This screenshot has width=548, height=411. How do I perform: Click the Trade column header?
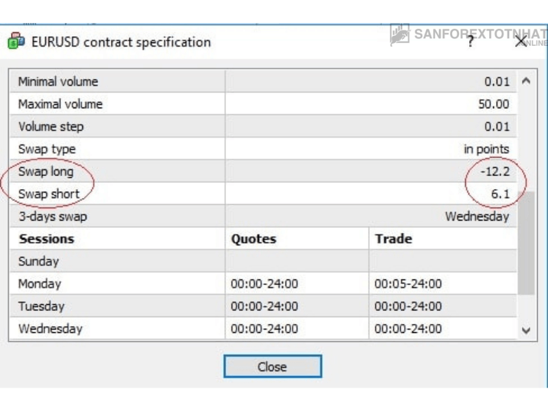[393, 238]
